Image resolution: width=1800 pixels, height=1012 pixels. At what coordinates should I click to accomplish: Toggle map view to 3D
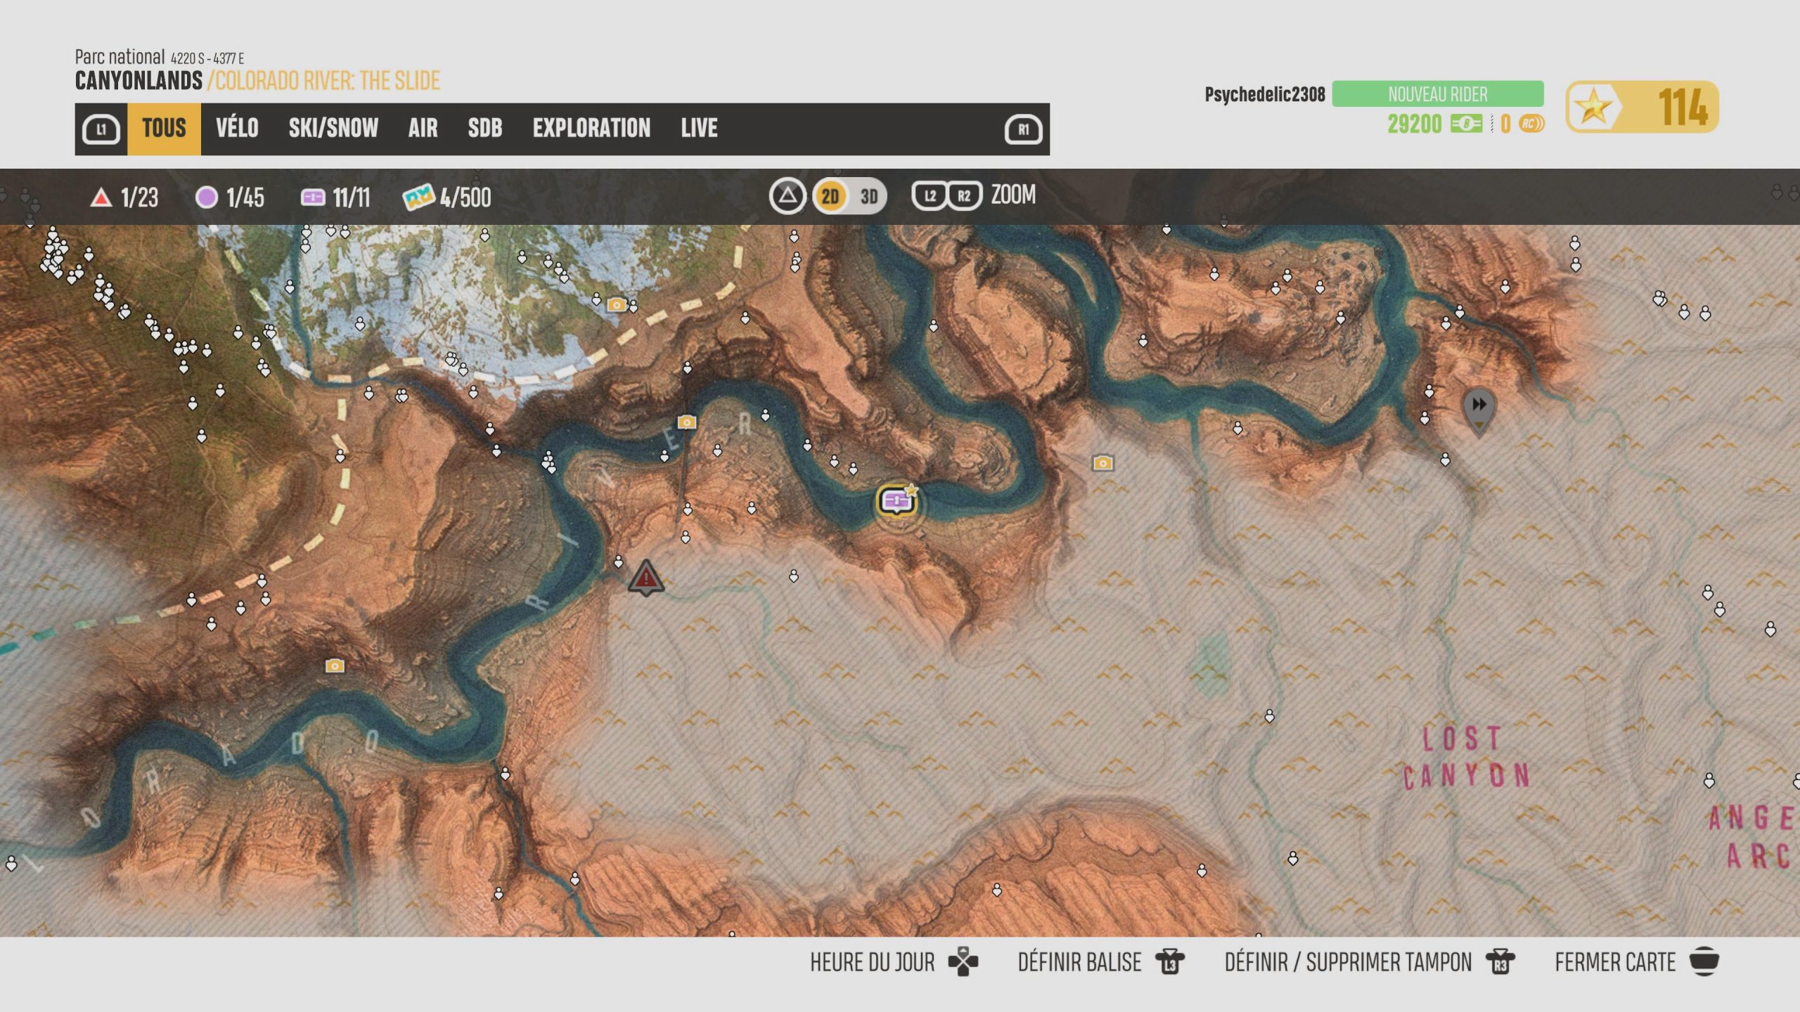click(x=869, y=196)
